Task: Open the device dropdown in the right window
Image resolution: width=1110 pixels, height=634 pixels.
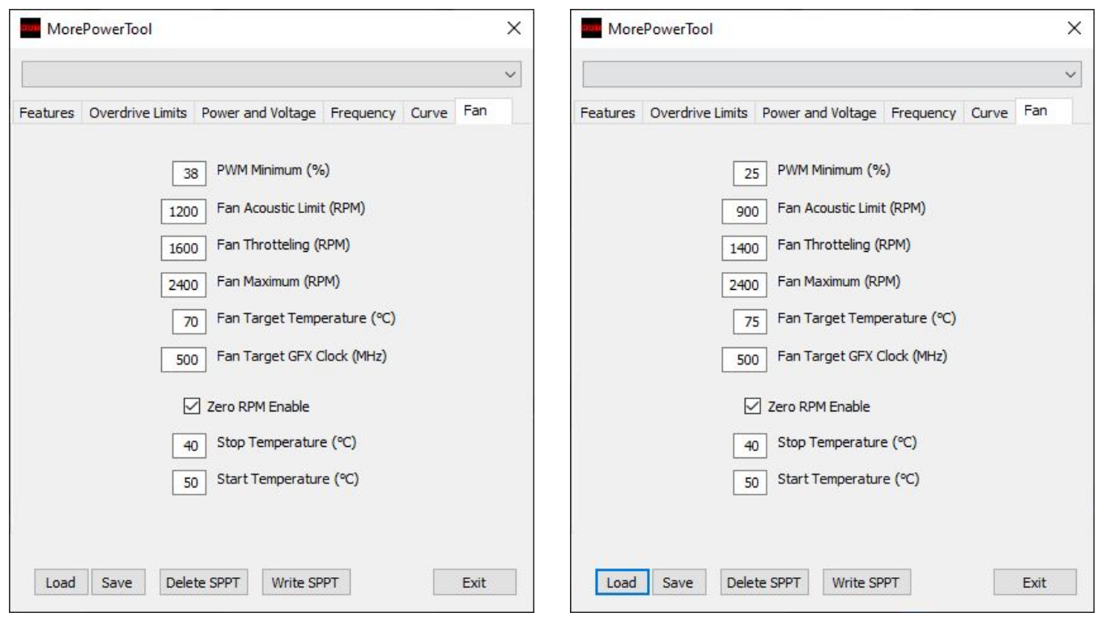Action: [1071, 74]
